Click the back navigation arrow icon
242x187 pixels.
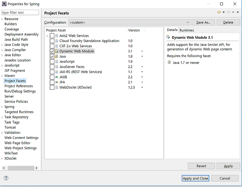tap(219, 12)
